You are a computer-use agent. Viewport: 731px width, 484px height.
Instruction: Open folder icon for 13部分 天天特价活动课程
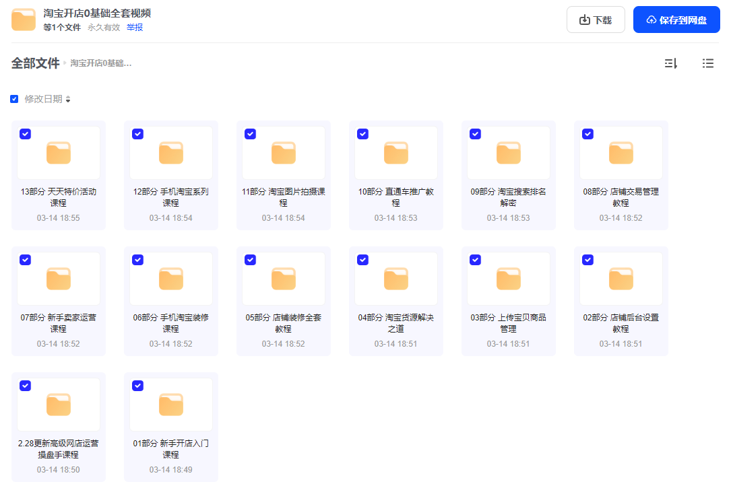click(x=58, y=153)
